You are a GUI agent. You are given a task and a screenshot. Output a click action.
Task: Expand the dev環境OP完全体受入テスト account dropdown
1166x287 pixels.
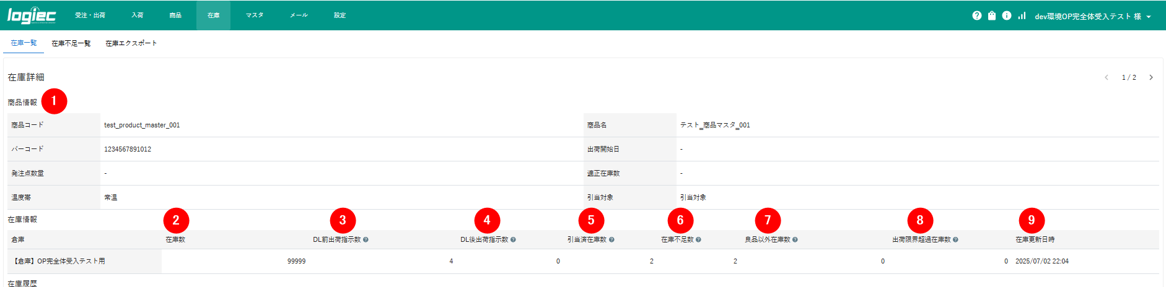coord(1093,17)
